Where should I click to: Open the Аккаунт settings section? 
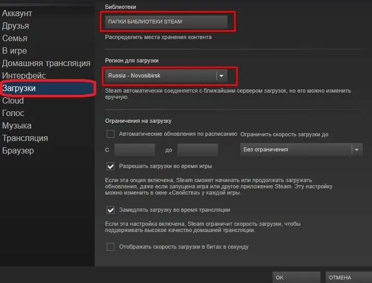coord(17,14)
